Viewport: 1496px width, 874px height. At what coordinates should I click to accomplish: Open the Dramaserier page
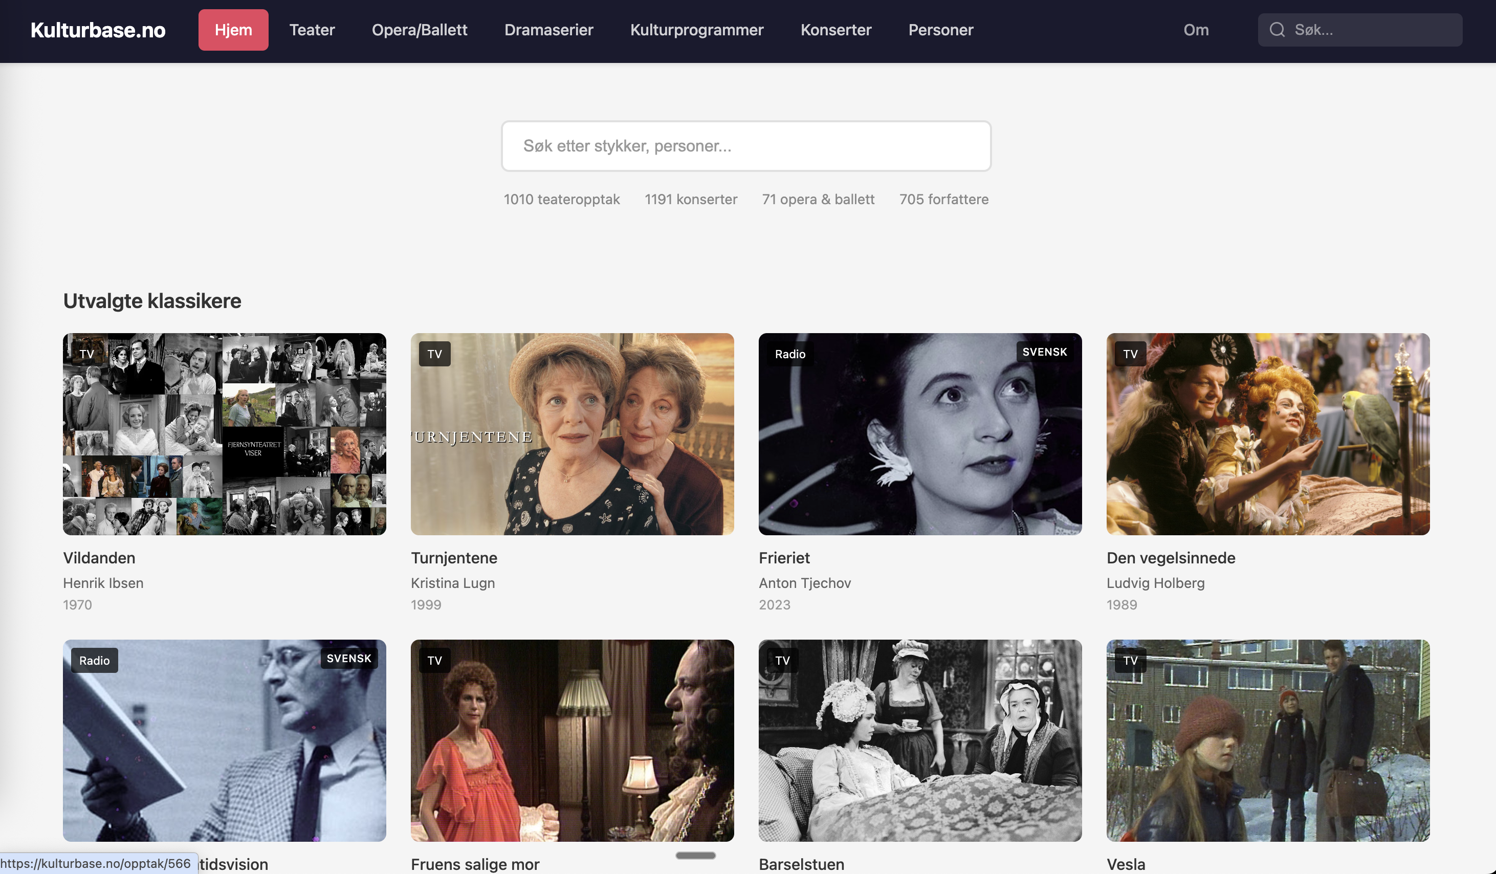pyautogui.click(x=548, y=30)
